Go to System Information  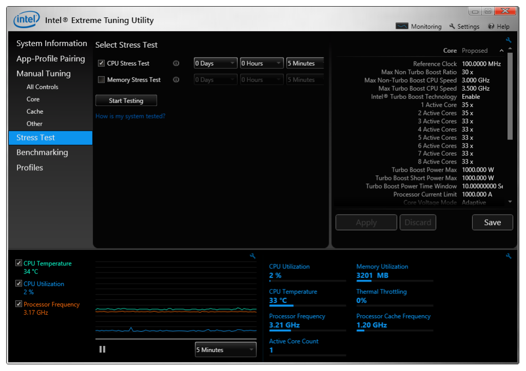pyautogui.click(x=51, y=44)
